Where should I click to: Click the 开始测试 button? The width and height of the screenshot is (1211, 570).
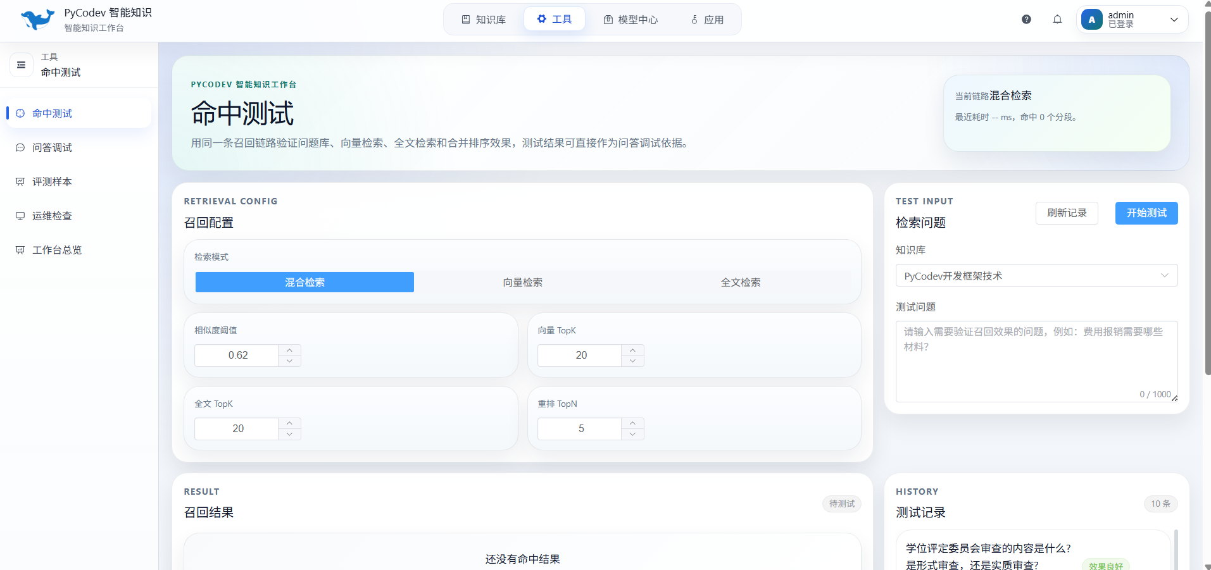[1146, 213]
